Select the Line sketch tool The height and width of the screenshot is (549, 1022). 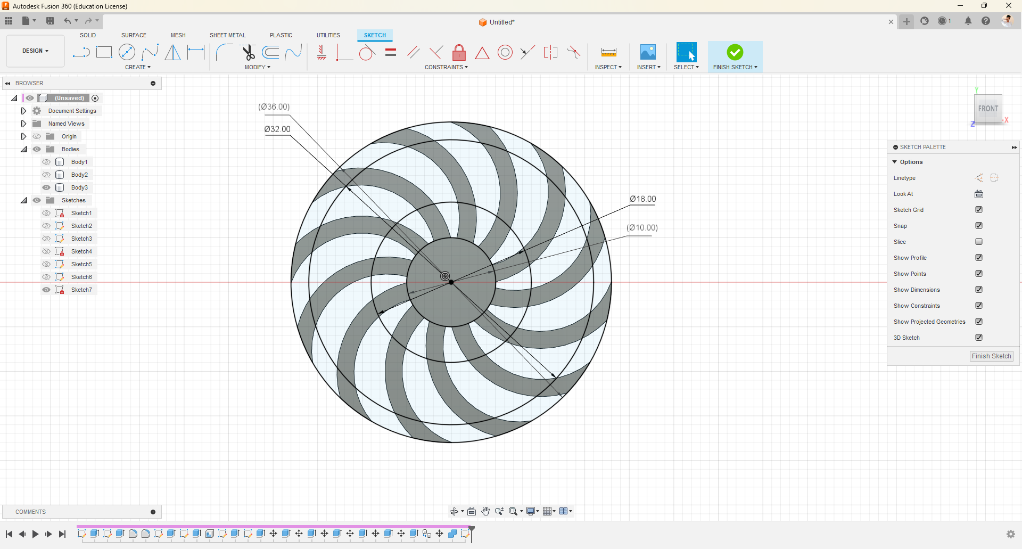[x=81, y=52]
